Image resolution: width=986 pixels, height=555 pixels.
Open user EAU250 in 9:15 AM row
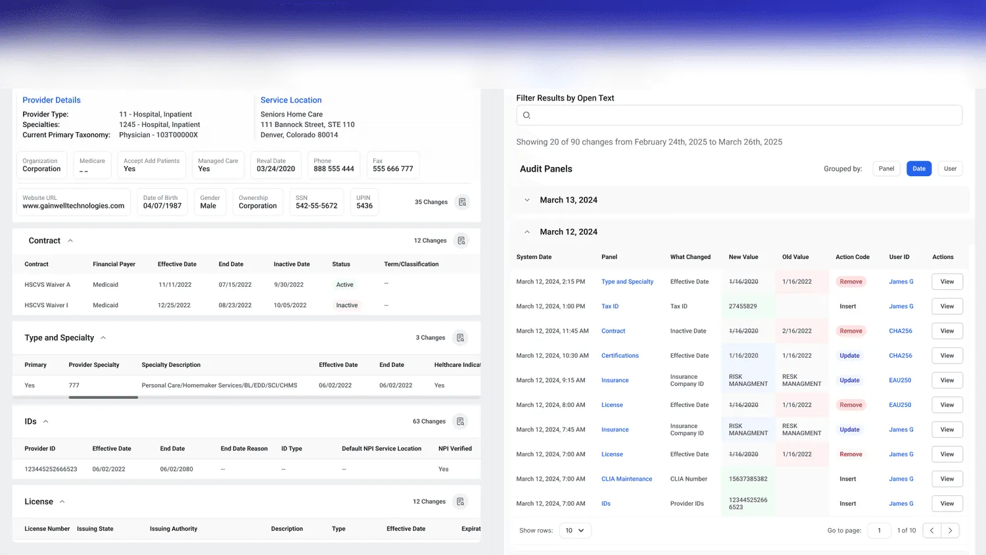[900, 380]
